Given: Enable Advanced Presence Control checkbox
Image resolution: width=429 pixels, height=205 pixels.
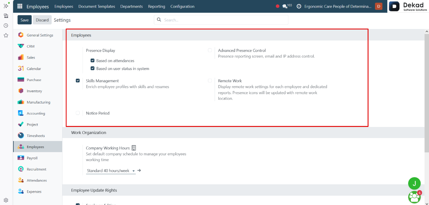Looking at the screenshot, I should pyautogui.click(x=210, y=50).
